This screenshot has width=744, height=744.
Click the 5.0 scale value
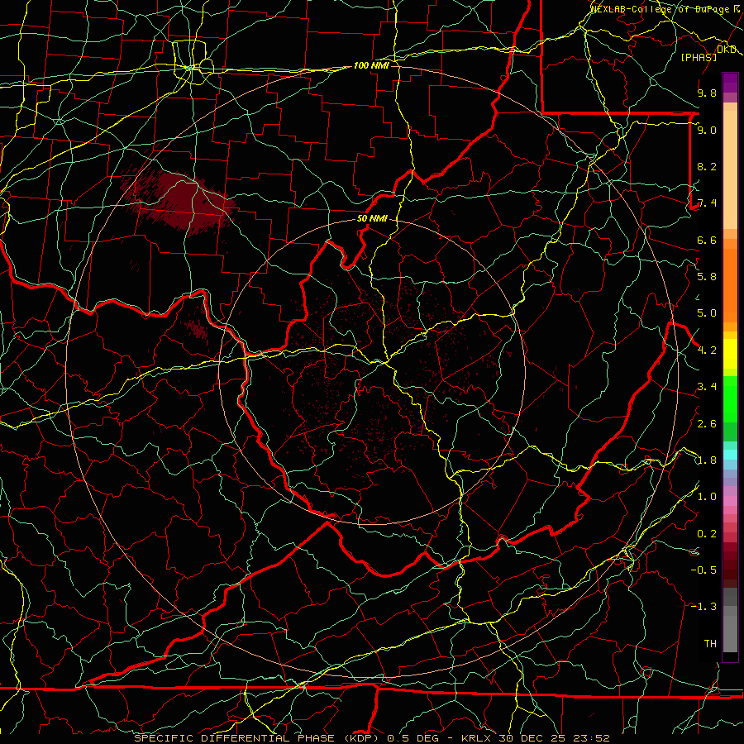tap(707, 313)
